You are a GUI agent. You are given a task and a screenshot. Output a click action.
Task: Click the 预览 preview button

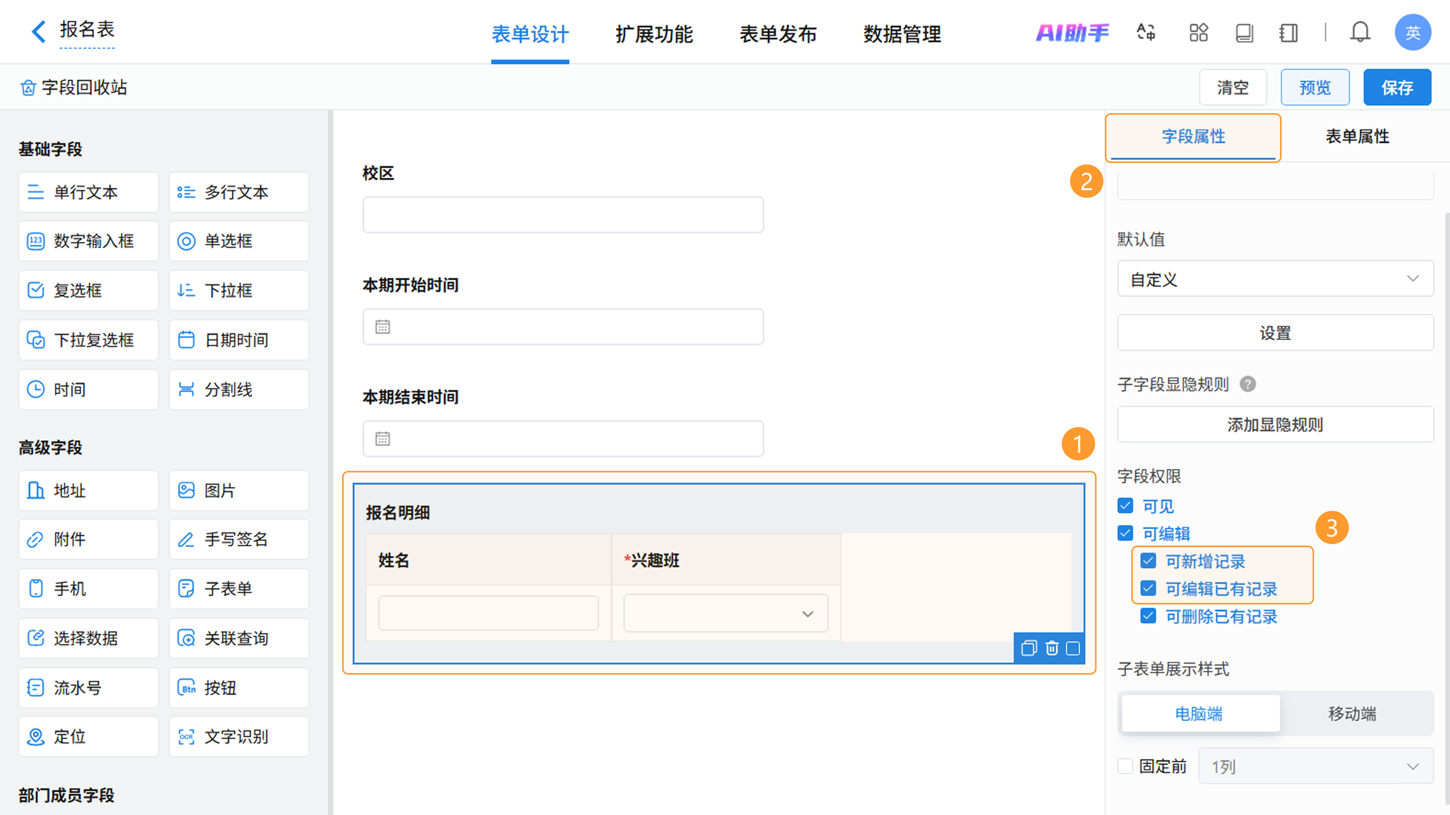coord(1315,87)
